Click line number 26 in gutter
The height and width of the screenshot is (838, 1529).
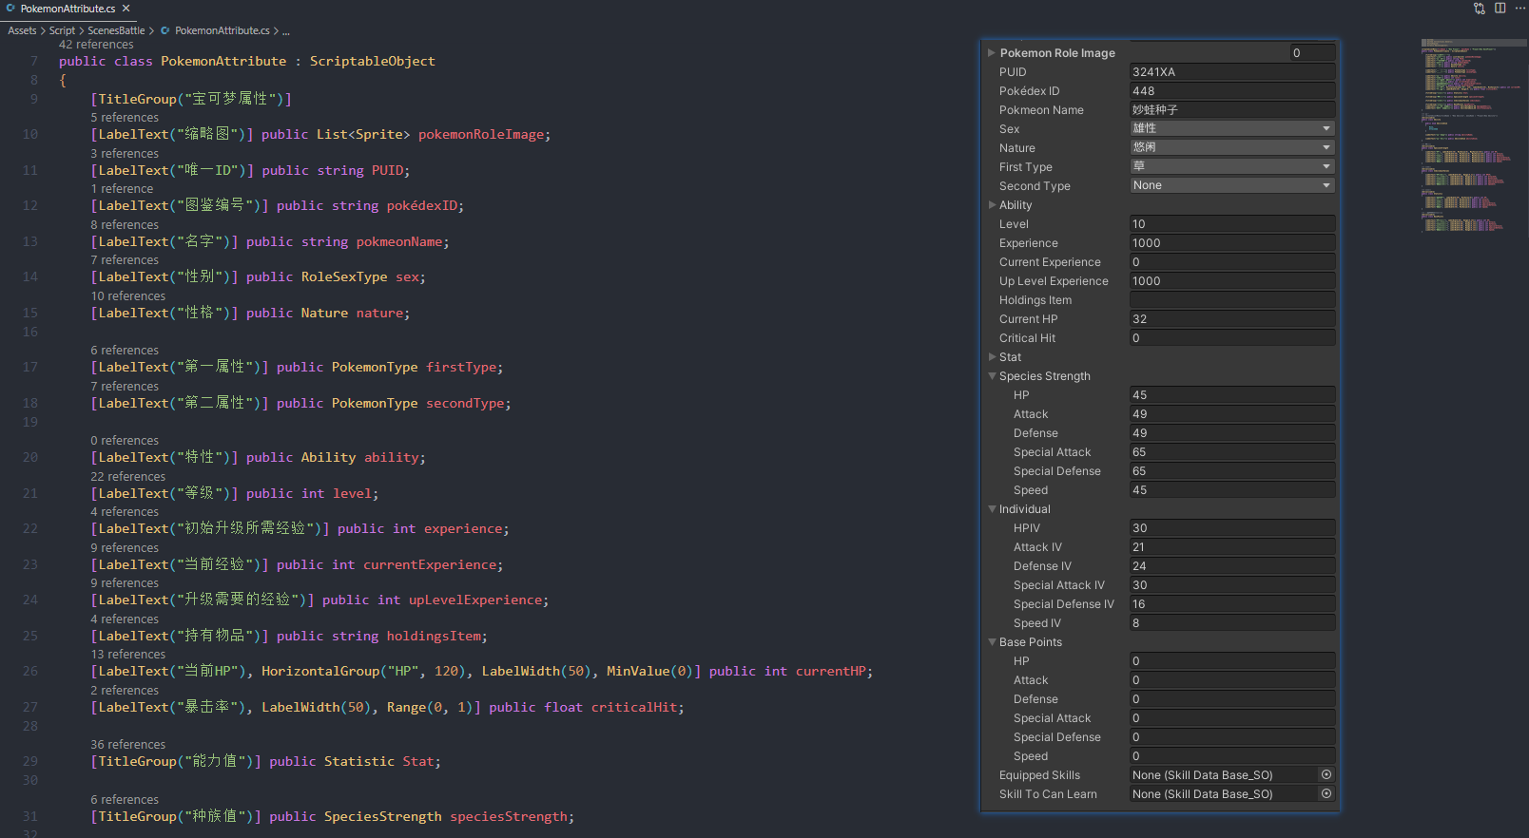(x=30, y=671)
